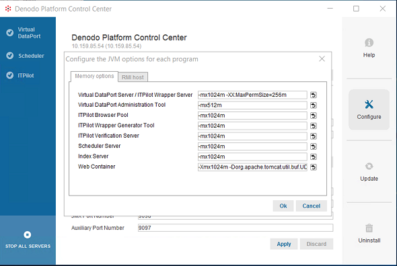Click the Auxiliary Port Number field
The width and height of the screenshot is (397, 266).
(236, 228)
